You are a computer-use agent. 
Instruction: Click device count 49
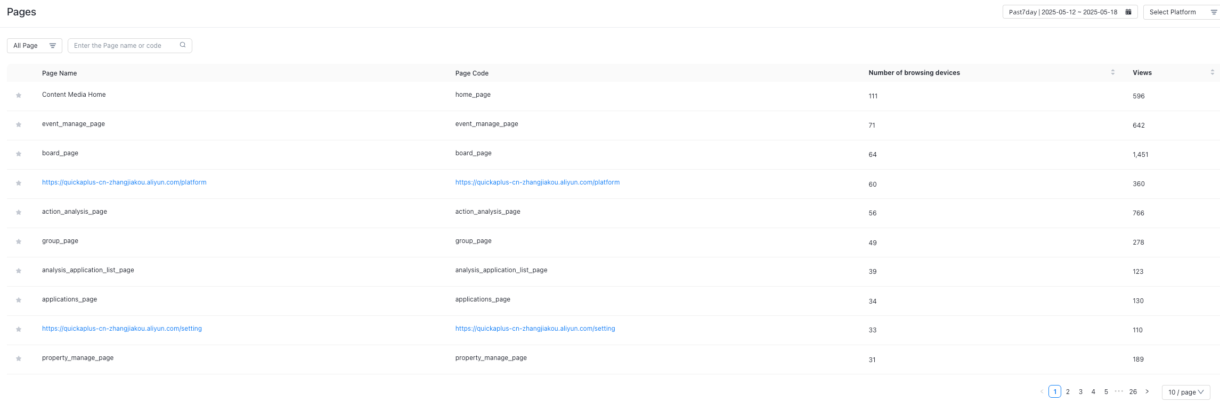click(x=873, y=243)
